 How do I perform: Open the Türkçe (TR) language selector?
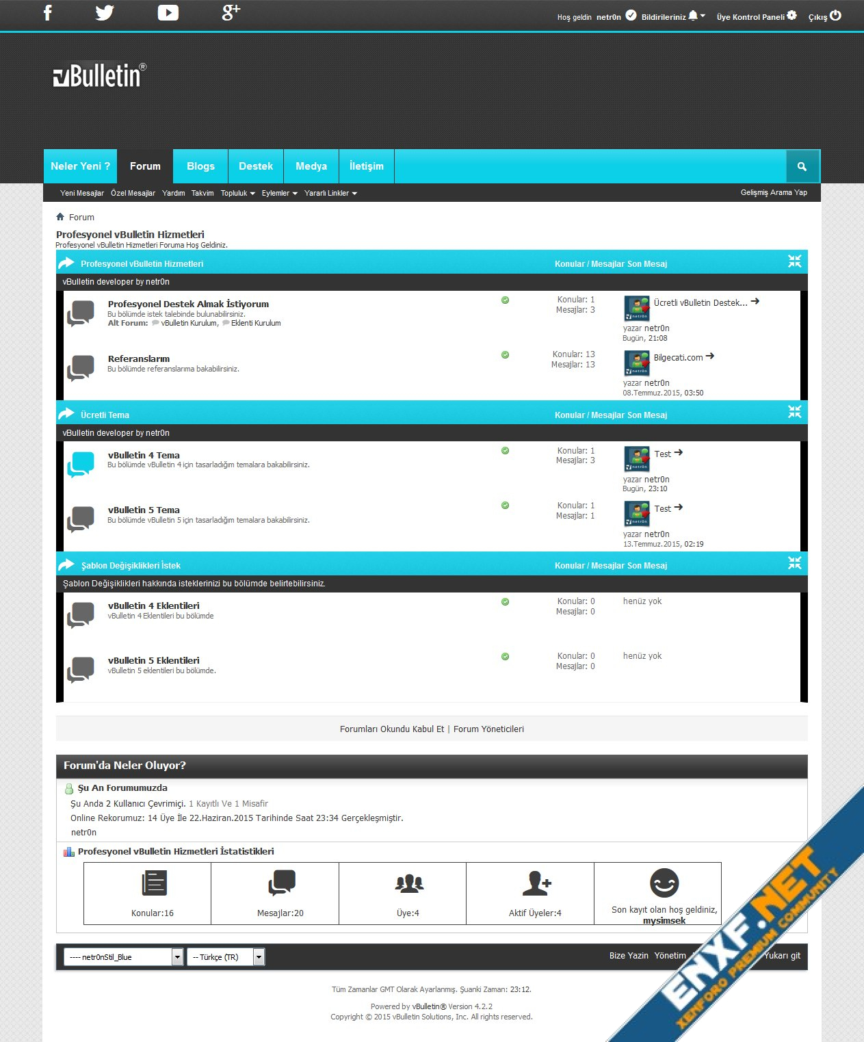coord(225,957)
